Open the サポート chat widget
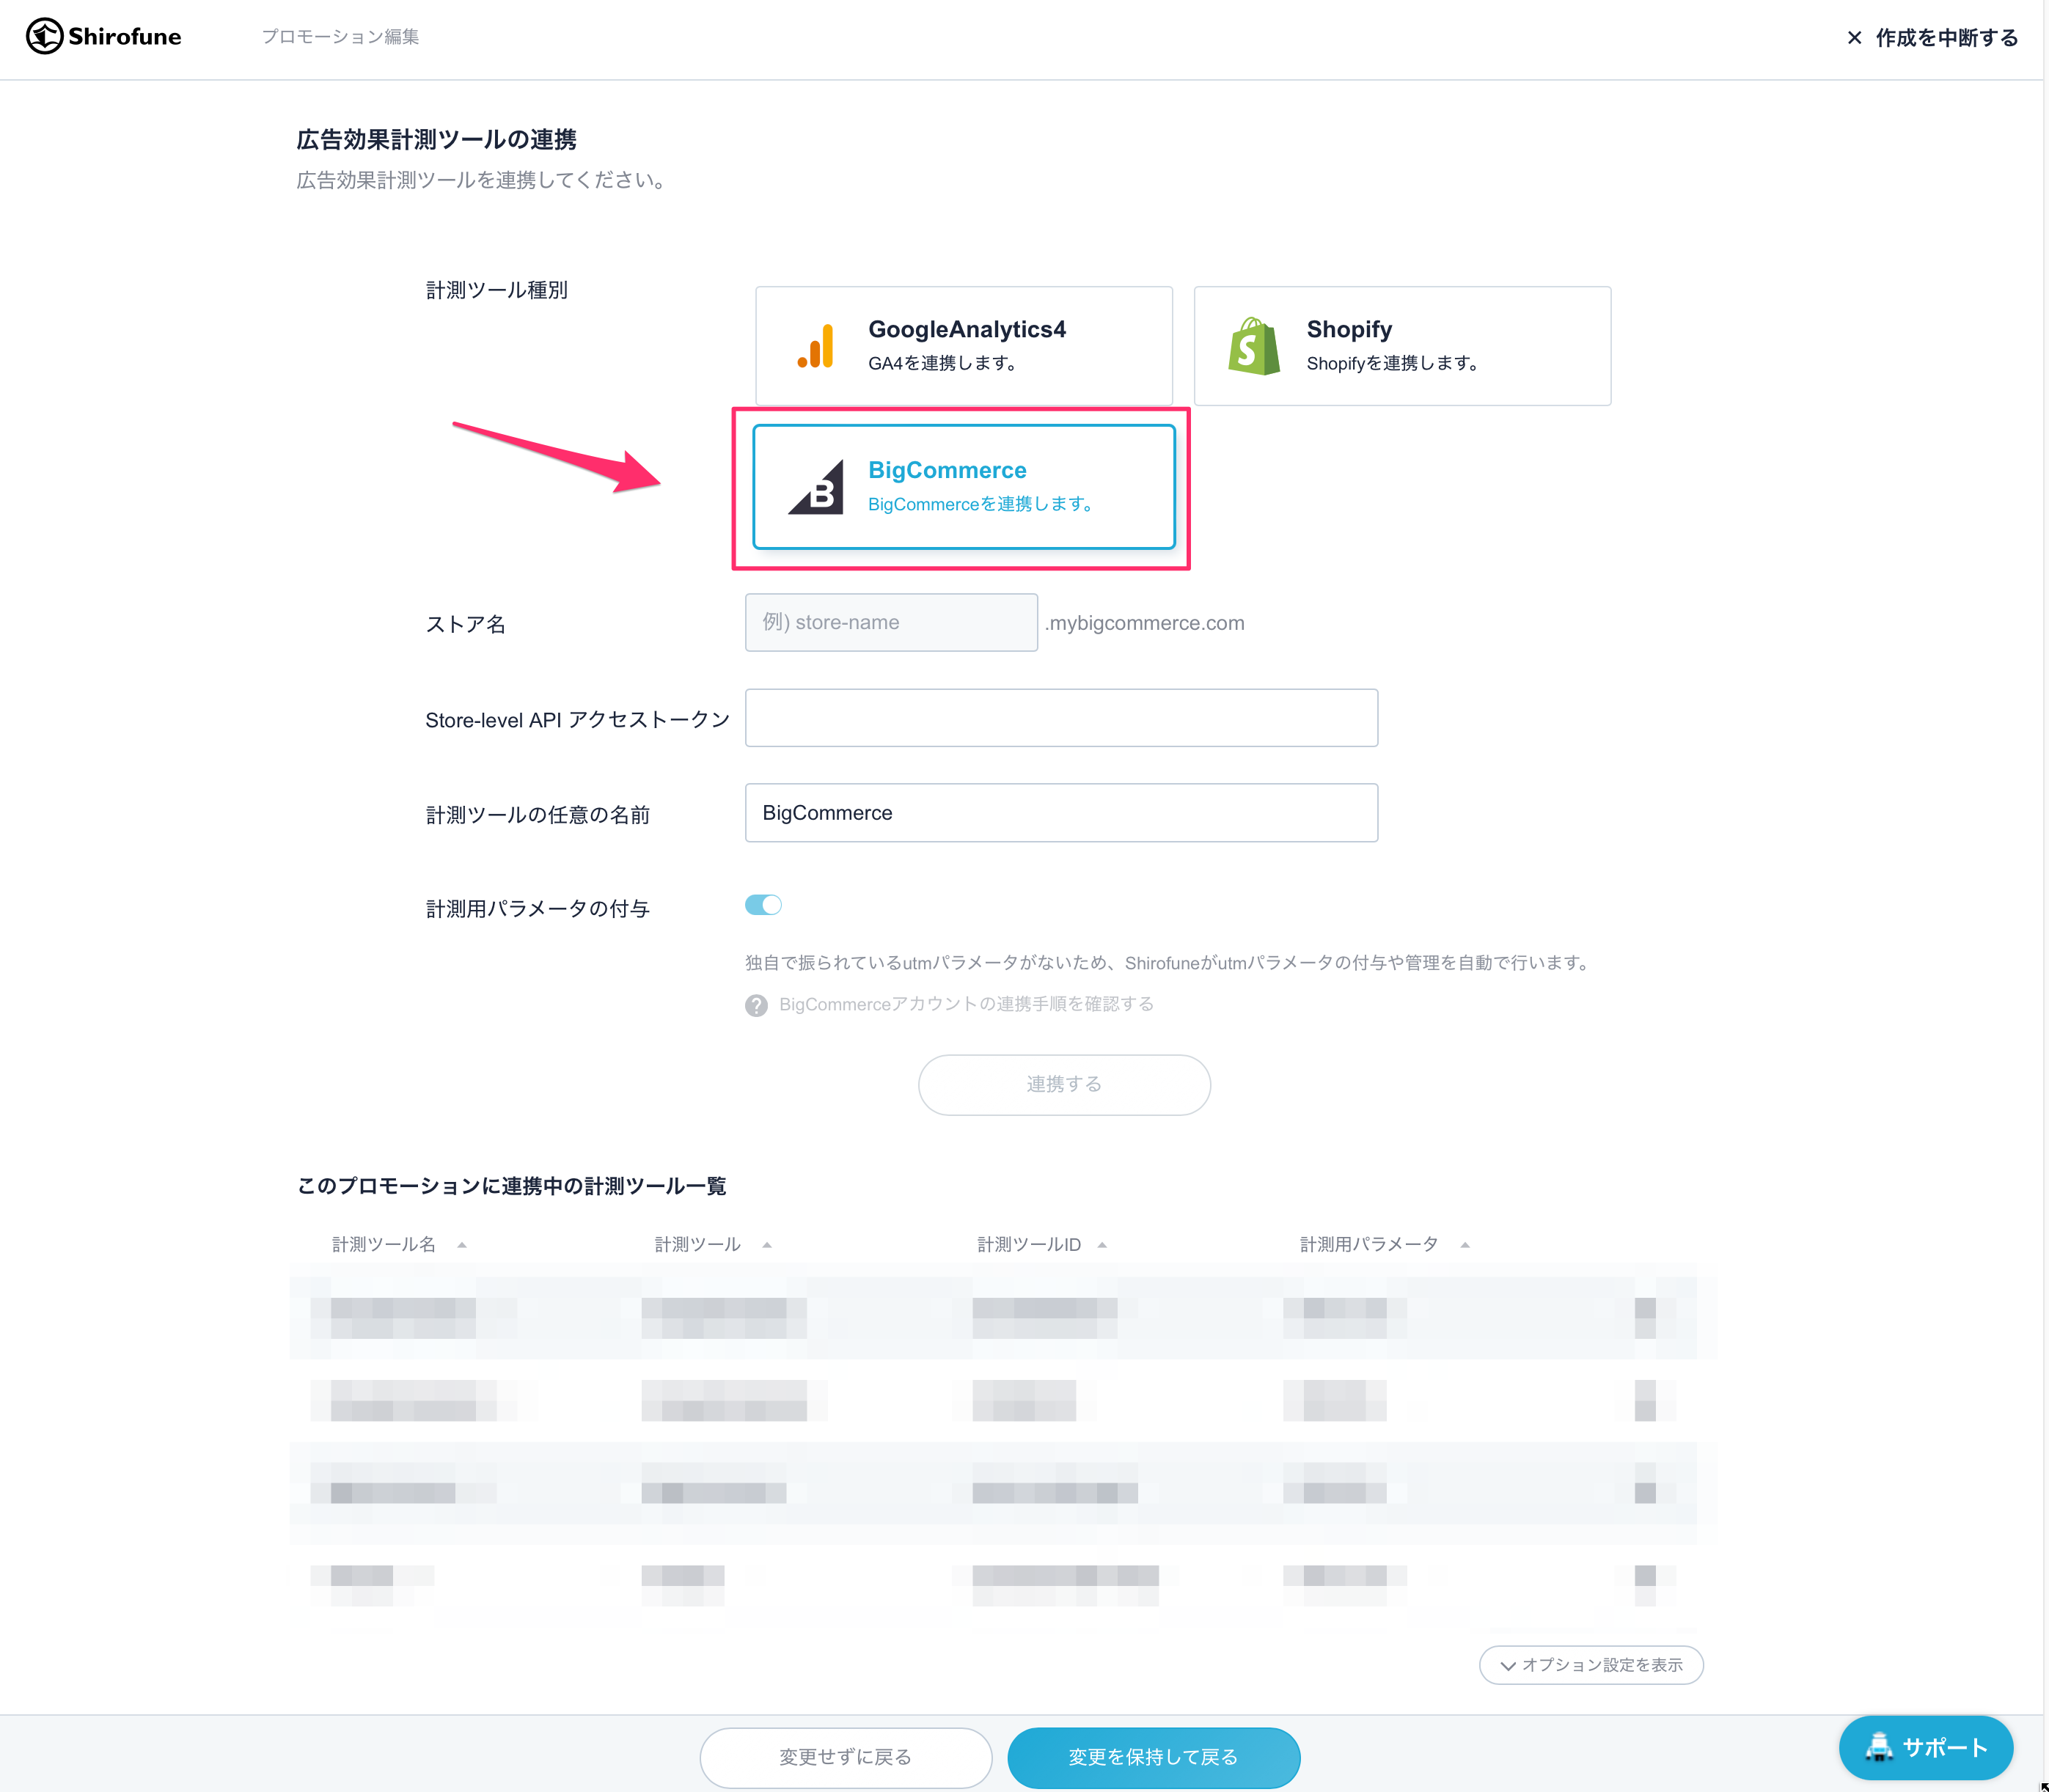Screen dimensions: 2049x1792 pyautogui.click(x=1925, y=1747)
